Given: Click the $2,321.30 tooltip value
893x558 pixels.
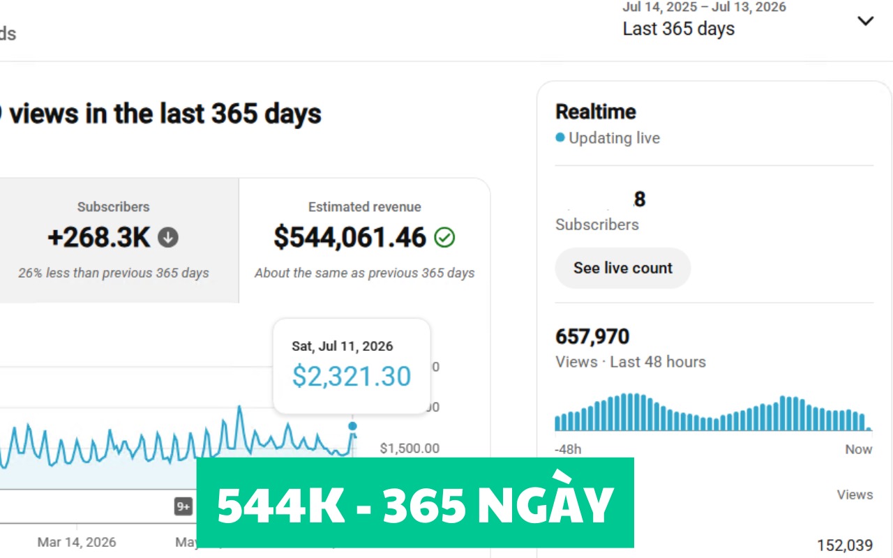Looking at the screenshot, I should coord(352,377).
